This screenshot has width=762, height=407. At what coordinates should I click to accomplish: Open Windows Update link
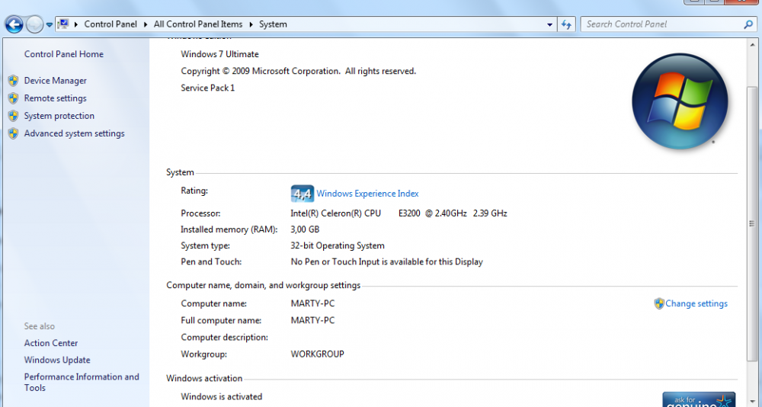coord(57,360)
